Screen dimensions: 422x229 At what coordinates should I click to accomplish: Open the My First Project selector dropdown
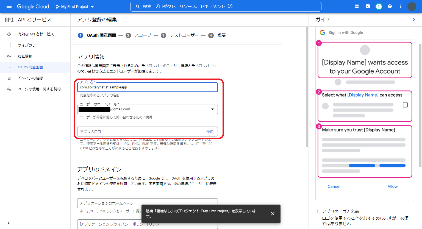tap(75, 7)
